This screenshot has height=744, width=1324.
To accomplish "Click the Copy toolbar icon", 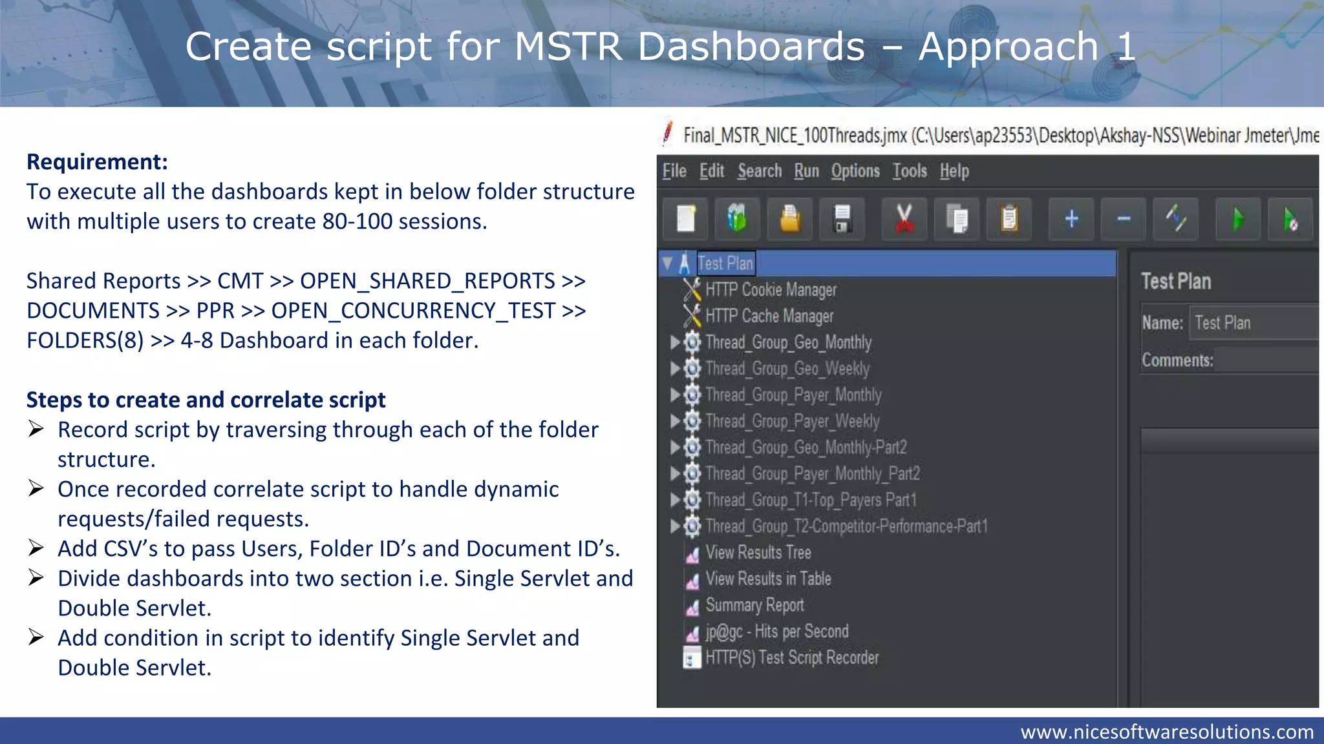I will 957,220.
